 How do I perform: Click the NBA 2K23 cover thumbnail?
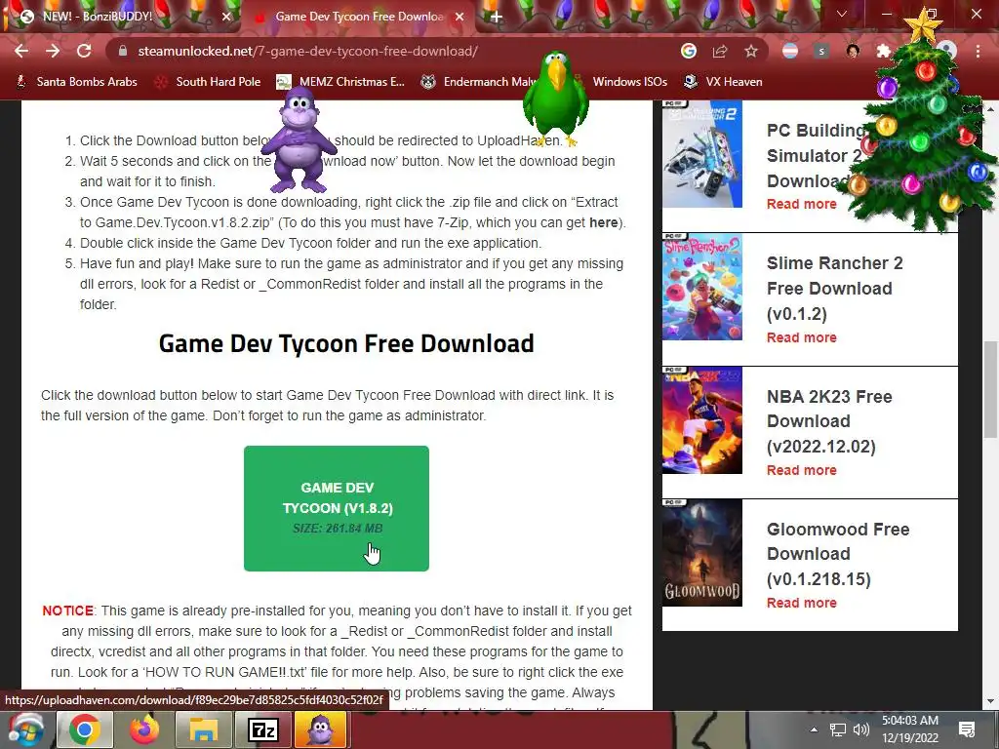[702, 419]
